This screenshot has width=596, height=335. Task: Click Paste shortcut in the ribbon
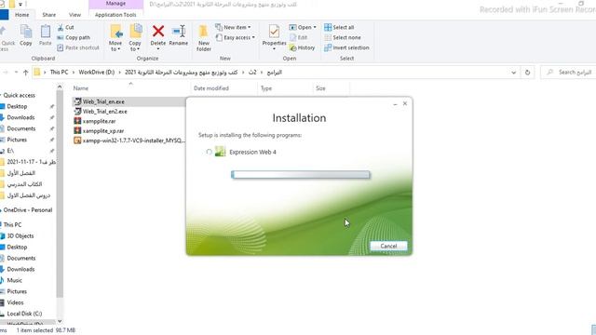(78, 47)
